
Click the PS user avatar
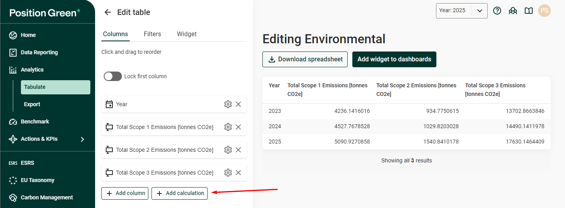[544, 11]
